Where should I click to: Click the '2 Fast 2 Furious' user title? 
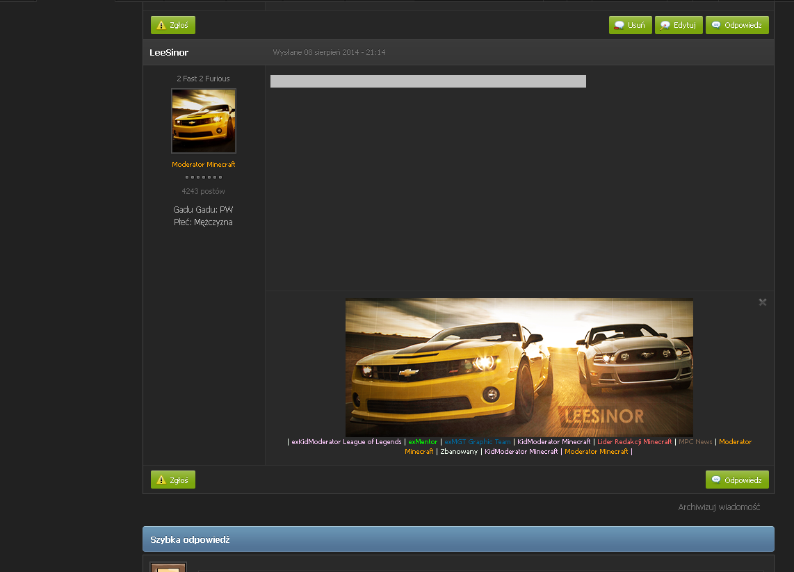pos(203,79)
